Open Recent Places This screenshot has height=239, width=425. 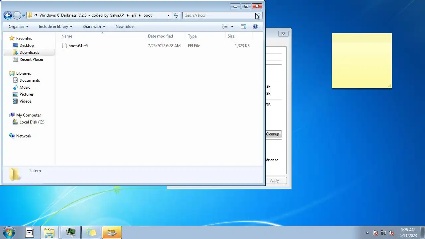click(x=32, y=59)
